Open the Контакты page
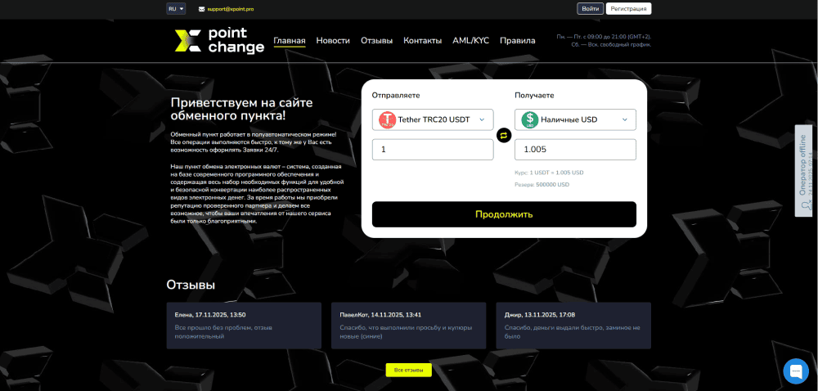Image resolution: width=818 pixels, height=391 pixels. click(x=422, y=41)
